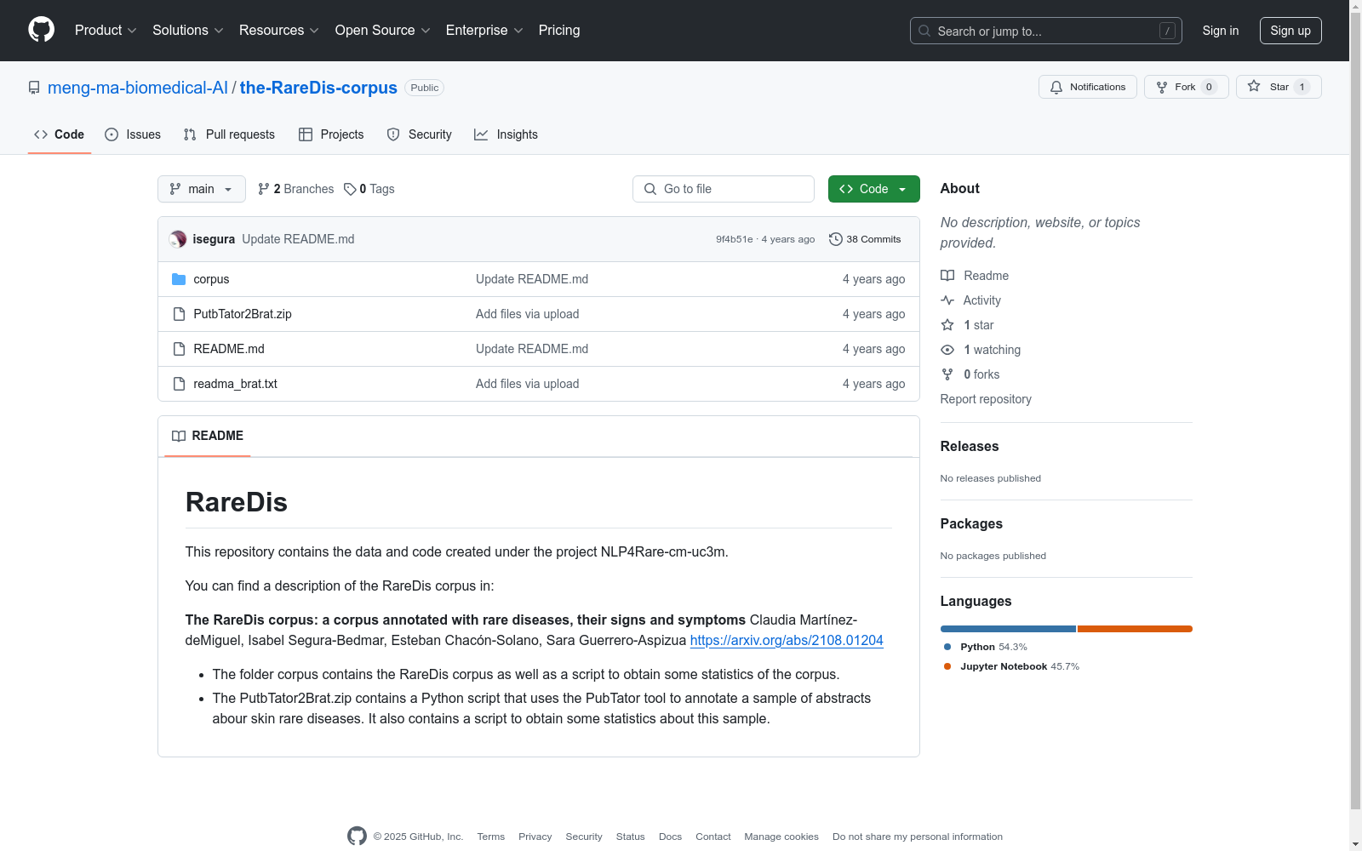
Task: Open the Activity link
Action: tap(971, 300)
